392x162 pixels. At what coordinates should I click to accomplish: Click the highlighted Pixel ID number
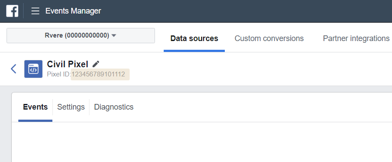[98, 74]
